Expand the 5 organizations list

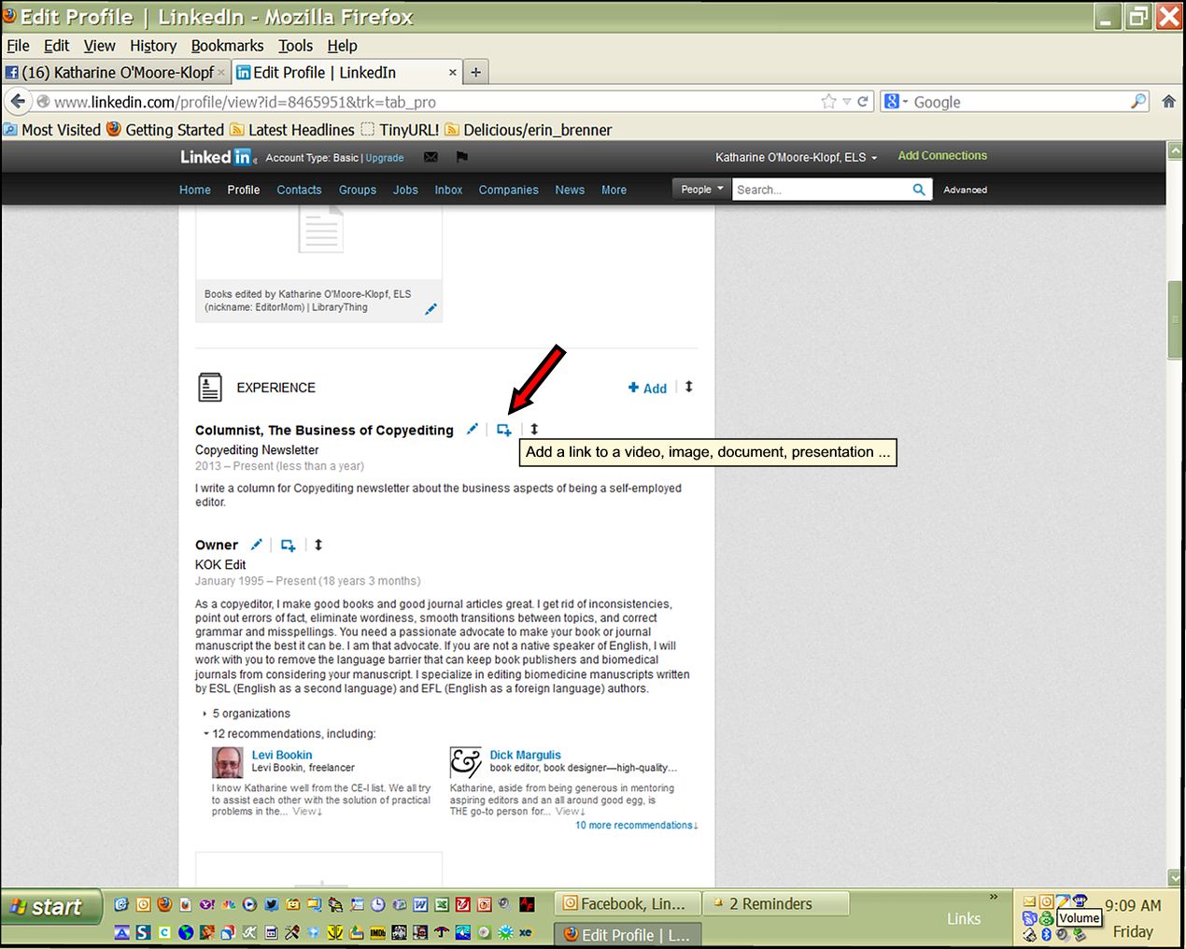pyautogui.click(x=247, y=714)
